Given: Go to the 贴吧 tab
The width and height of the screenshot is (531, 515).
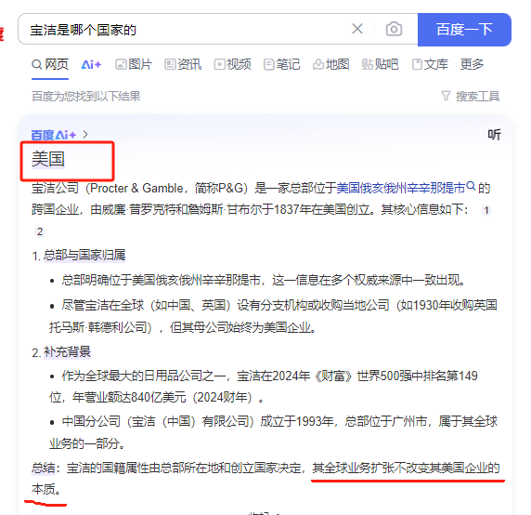Looking at the screenshot, I should pyautogui.click(x=380, y=64).
